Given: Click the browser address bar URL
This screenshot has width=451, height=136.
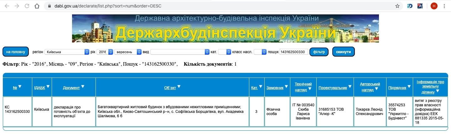Looking at the screenshot, I should [x=107, y=6].
